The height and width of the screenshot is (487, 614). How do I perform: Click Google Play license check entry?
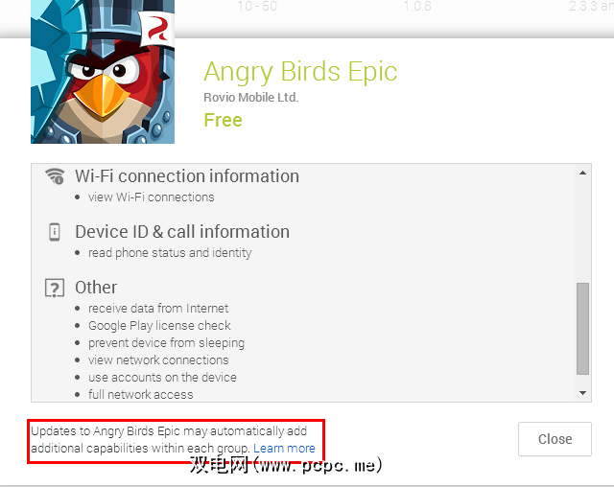[159, 325]
